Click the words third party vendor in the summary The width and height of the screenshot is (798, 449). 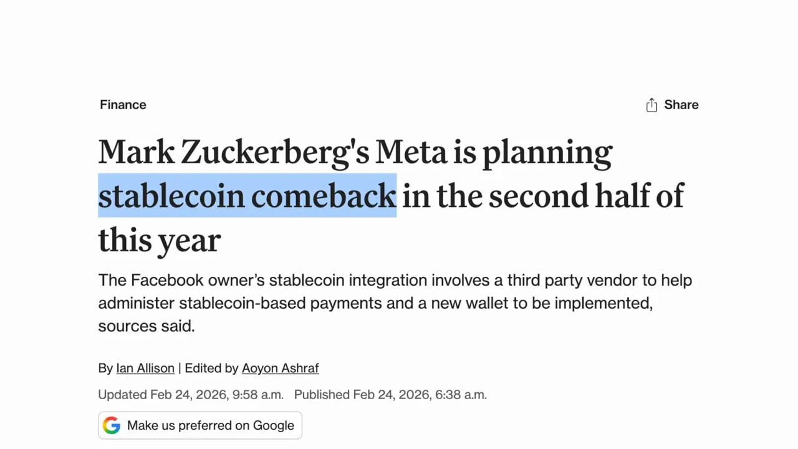[x=580, y=280]
